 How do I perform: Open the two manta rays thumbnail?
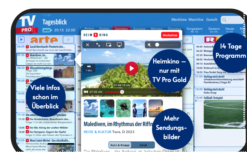107,108
